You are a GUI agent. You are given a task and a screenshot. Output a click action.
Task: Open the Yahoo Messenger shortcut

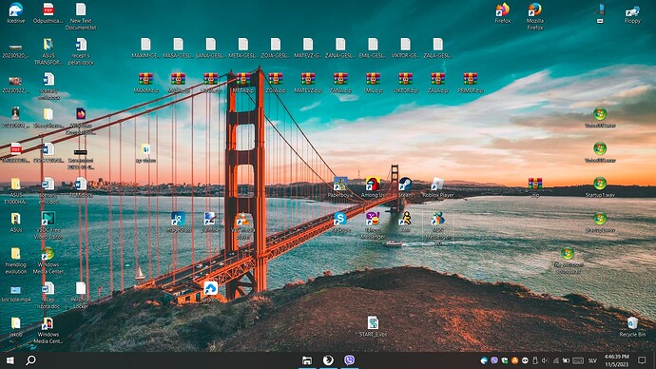(x=373, y=225)
